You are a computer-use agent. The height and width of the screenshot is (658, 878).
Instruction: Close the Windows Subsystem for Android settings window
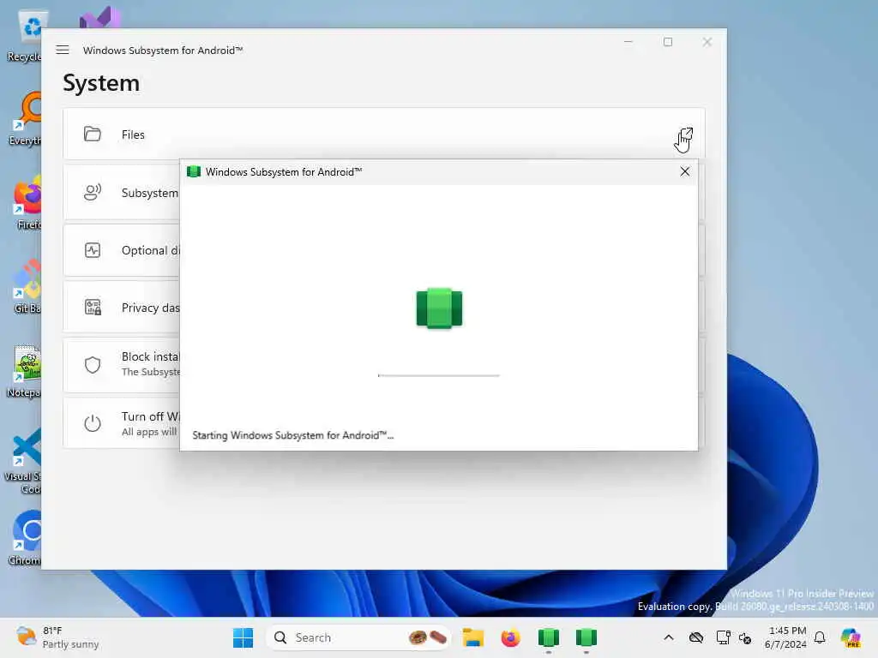(707, 42)
